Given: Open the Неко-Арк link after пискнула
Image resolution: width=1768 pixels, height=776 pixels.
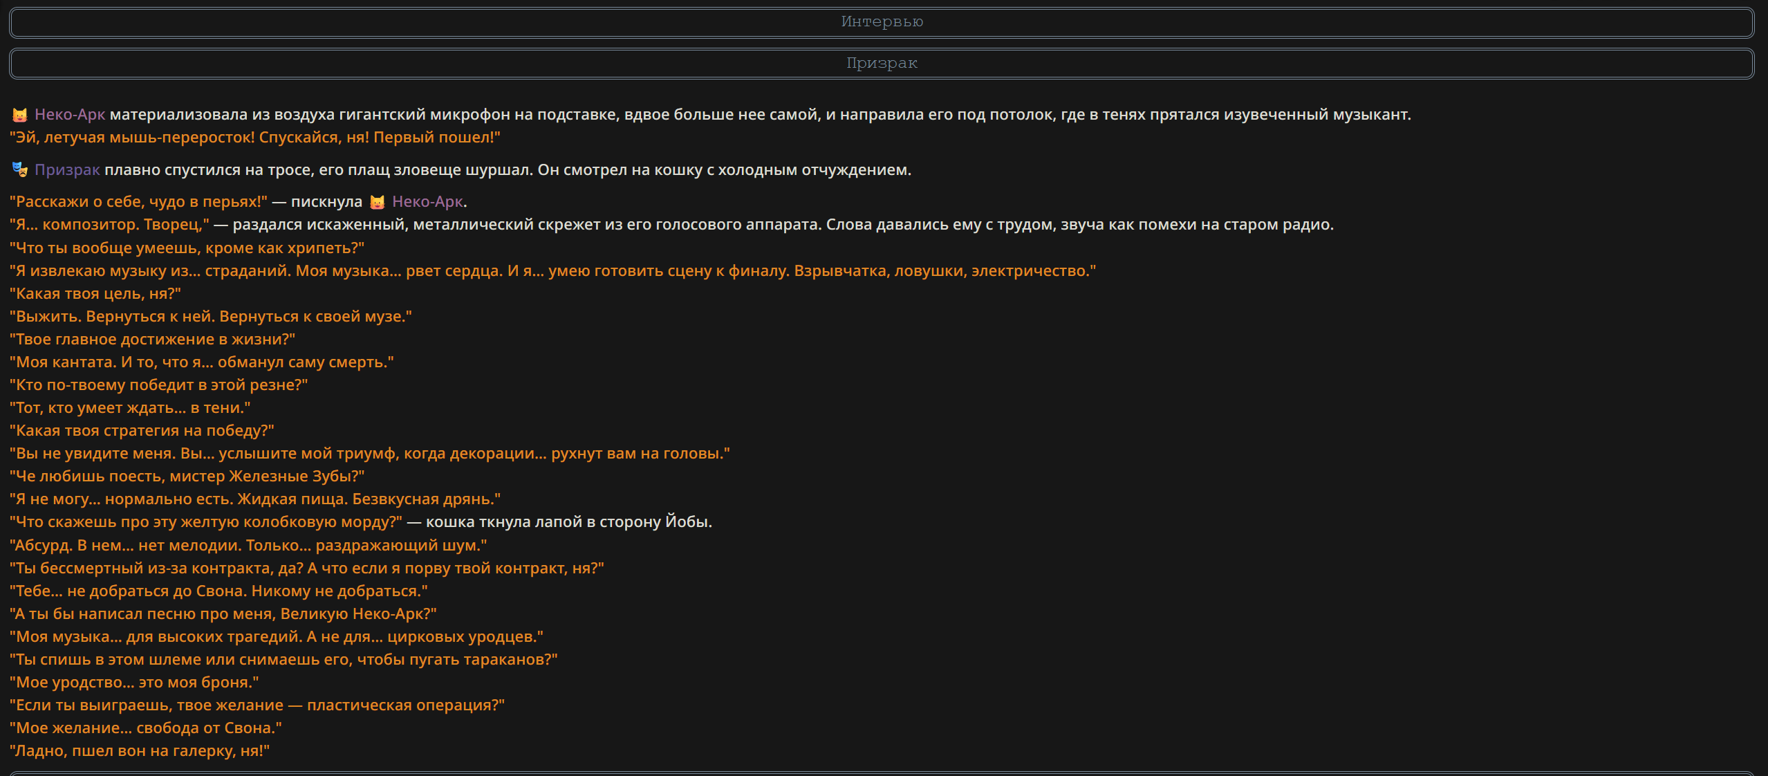Looking at the screenshot, I should [x=427, y=202].
